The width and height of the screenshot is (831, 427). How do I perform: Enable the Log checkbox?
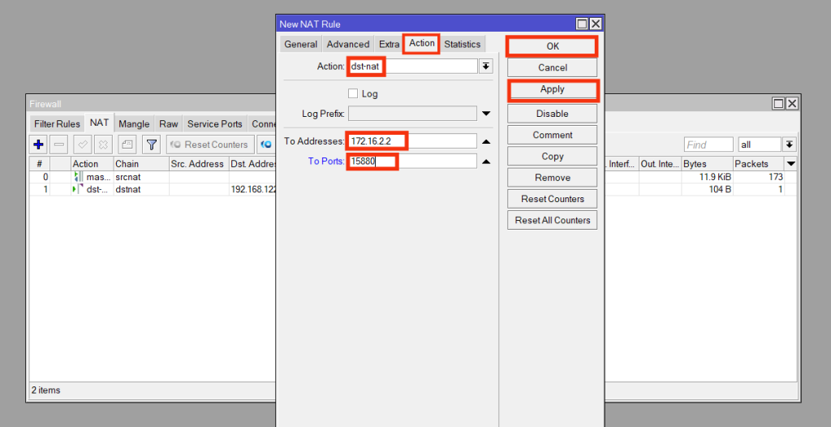pos(353,94)
